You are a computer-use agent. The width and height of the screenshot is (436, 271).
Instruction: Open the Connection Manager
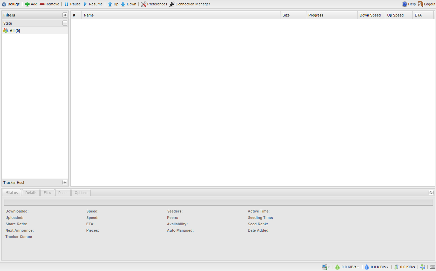click(190, 4)
